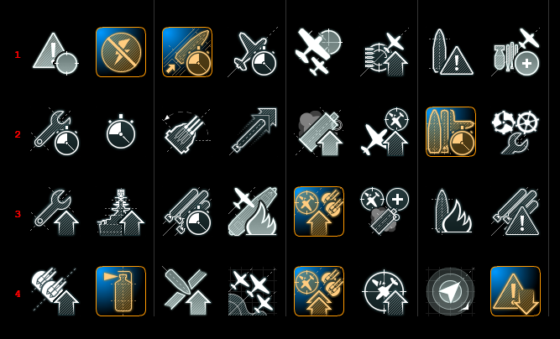The height and width of the screenshot is (339, 560).
Task: Toggle the highlighted warning triangle down-arrow skill
Action: [x=516, y=291]
